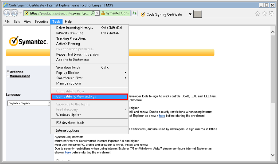Open View downloads
Viewport: 278px width, 164px height.
89,67
